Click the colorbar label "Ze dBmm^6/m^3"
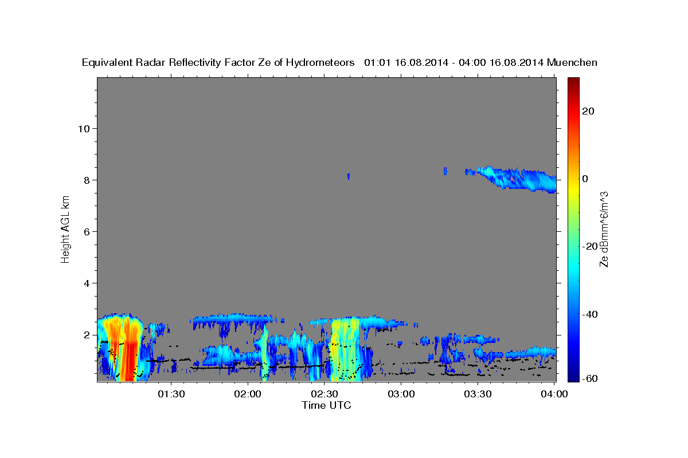Viewport: 688px width, 458px height. coord(603,229)
